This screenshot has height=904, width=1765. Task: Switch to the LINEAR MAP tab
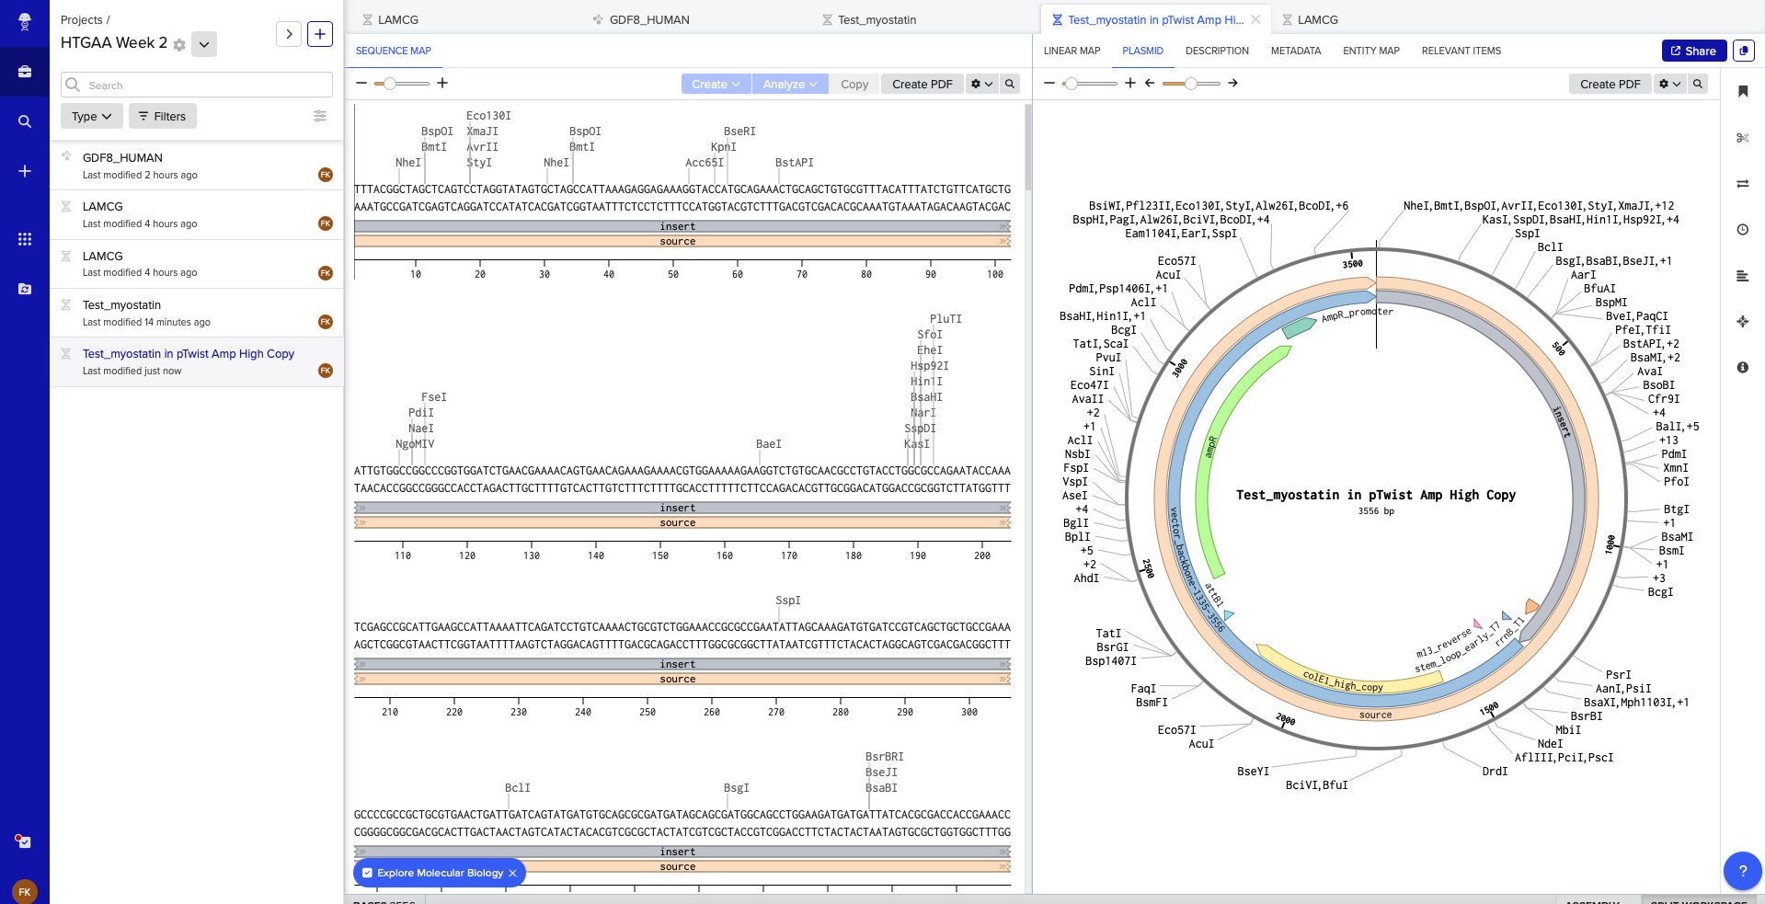pos(1072,51)
